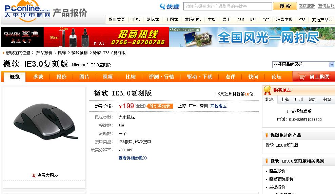Open 高级搜索 advanced search link
Screen dimensions: 335x194
point(307,6)
